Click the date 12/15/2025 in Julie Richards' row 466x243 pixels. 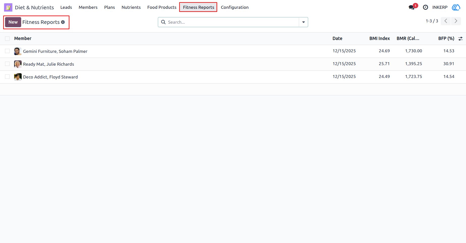point(344,64)
